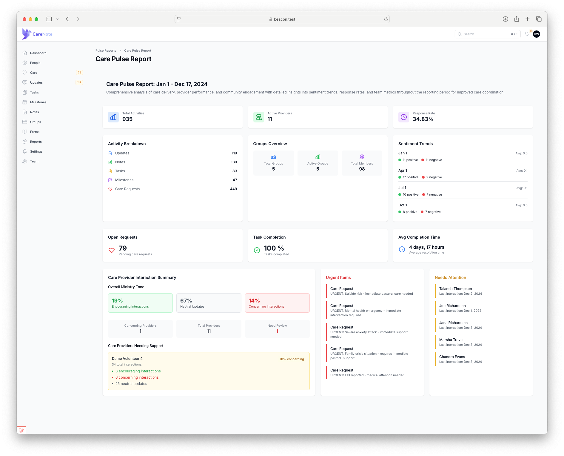Screen dimensions: 564x456
Task: Click the Total Members icon
Action: tap(362, 157)
